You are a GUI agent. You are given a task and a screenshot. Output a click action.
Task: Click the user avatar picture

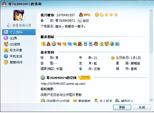[19, 15]
